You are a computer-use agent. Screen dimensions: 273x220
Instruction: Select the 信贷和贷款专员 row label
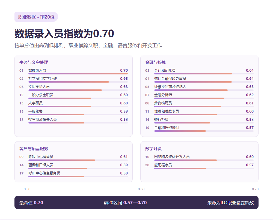(x=167, y=111)
